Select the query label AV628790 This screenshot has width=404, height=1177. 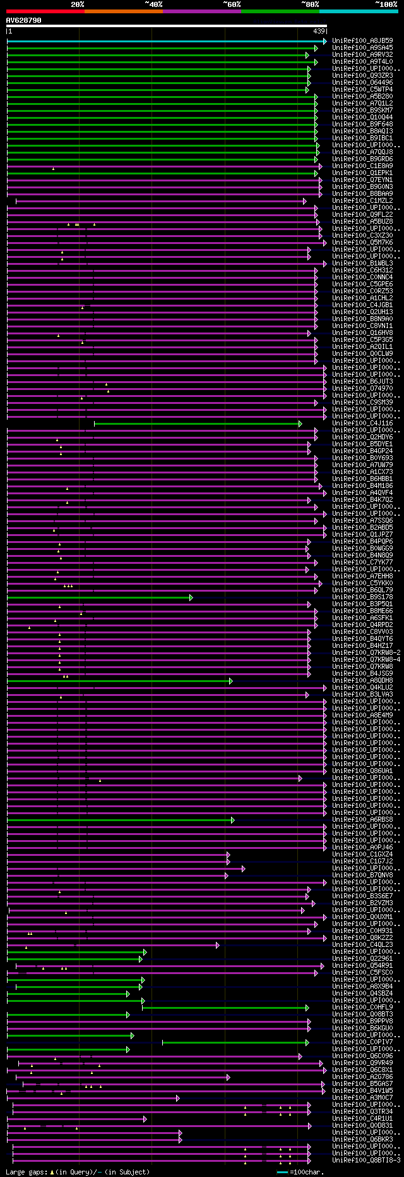tap(24, 20)
